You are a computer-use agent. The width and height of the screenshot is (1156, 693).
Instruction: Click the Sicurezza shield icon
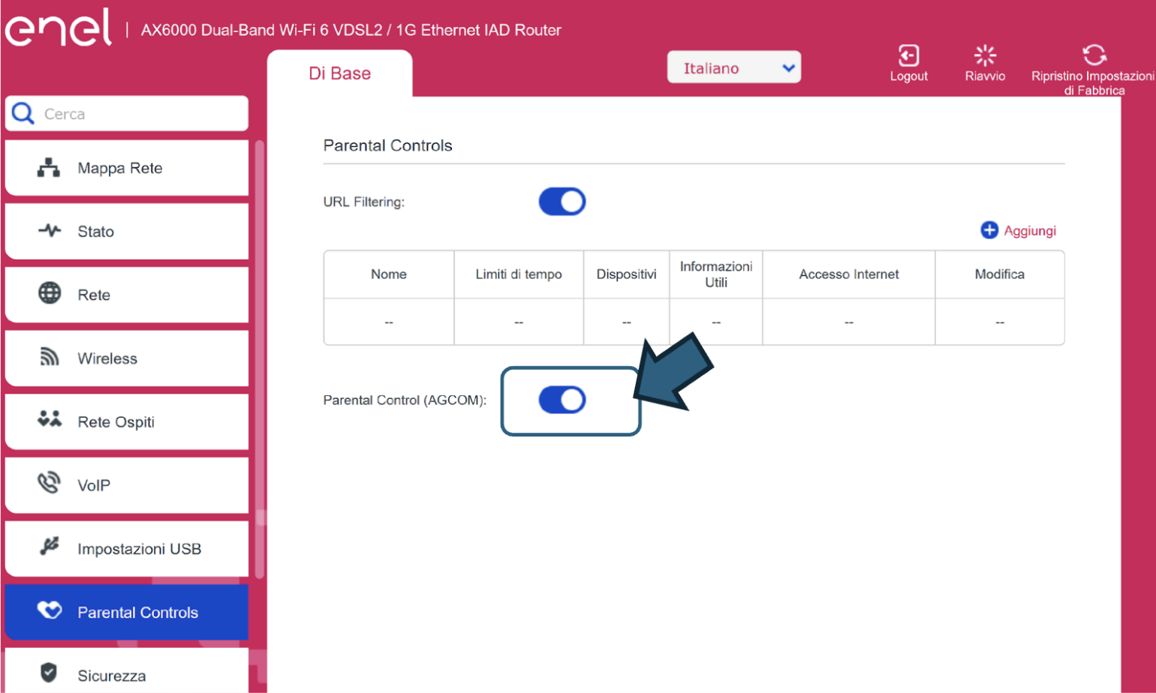pos(49,673)
